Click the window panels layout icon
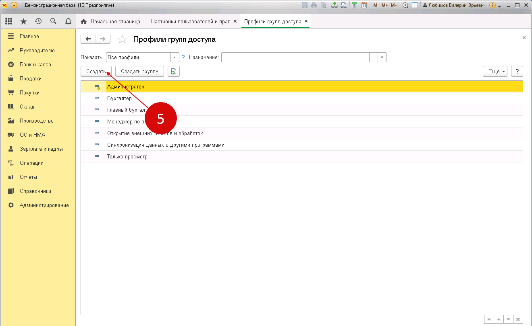532x326 pixels. pyautogui.click(x=414, y=5)
